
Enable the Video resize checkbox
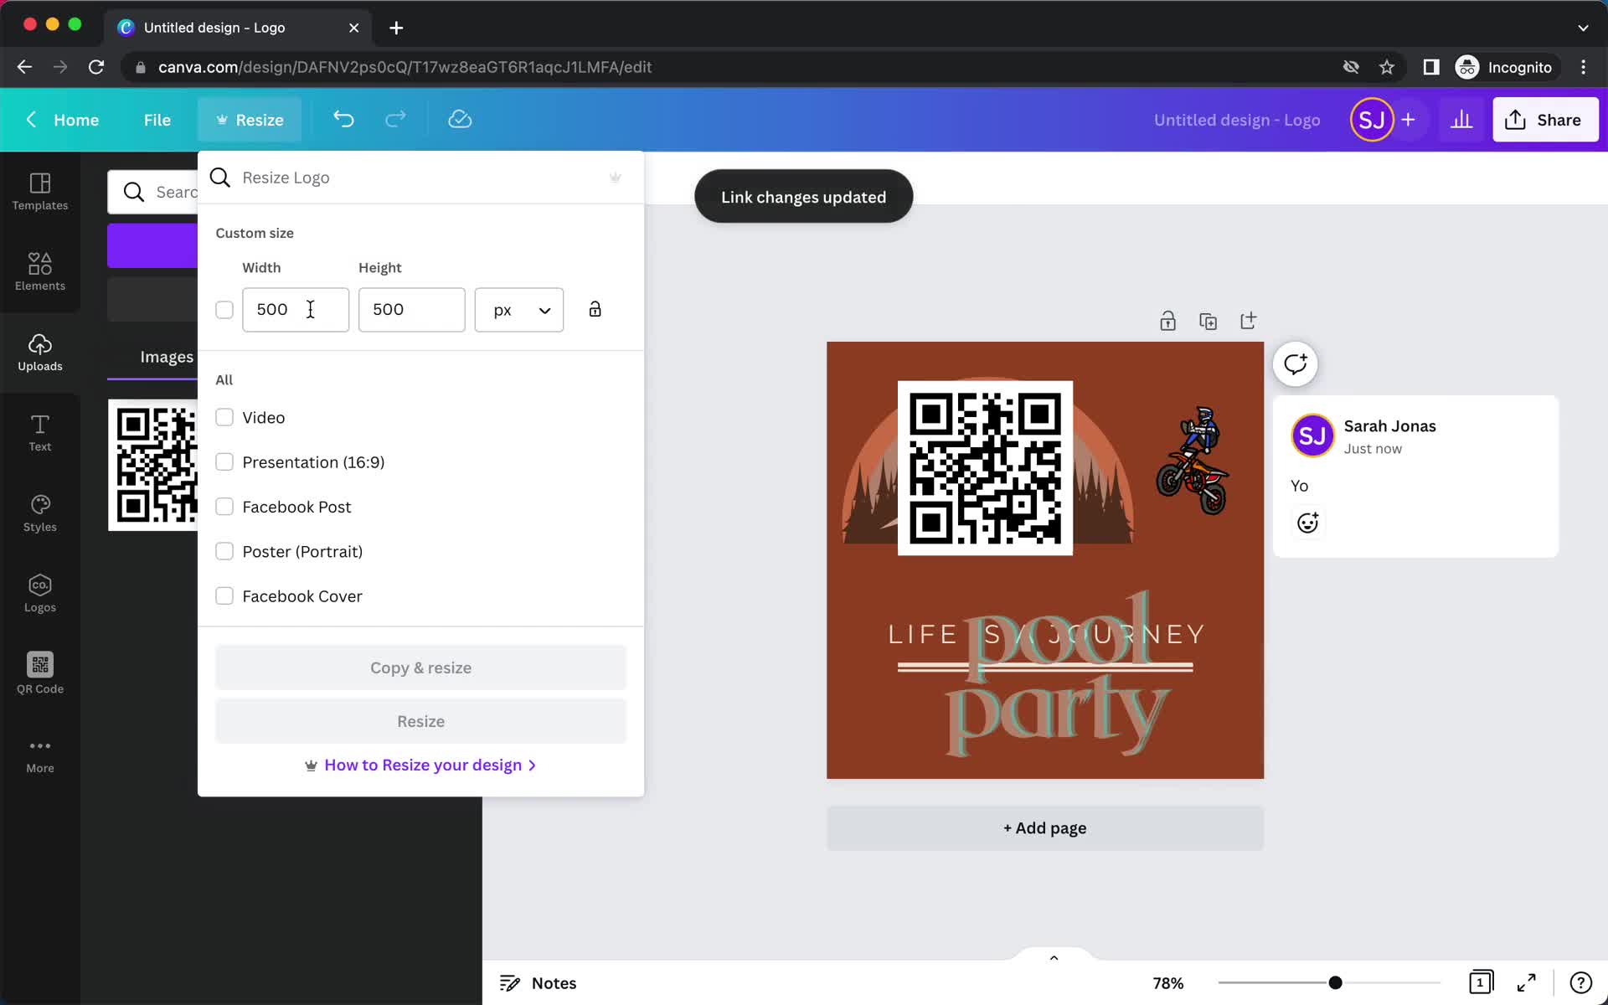(224, 417)
